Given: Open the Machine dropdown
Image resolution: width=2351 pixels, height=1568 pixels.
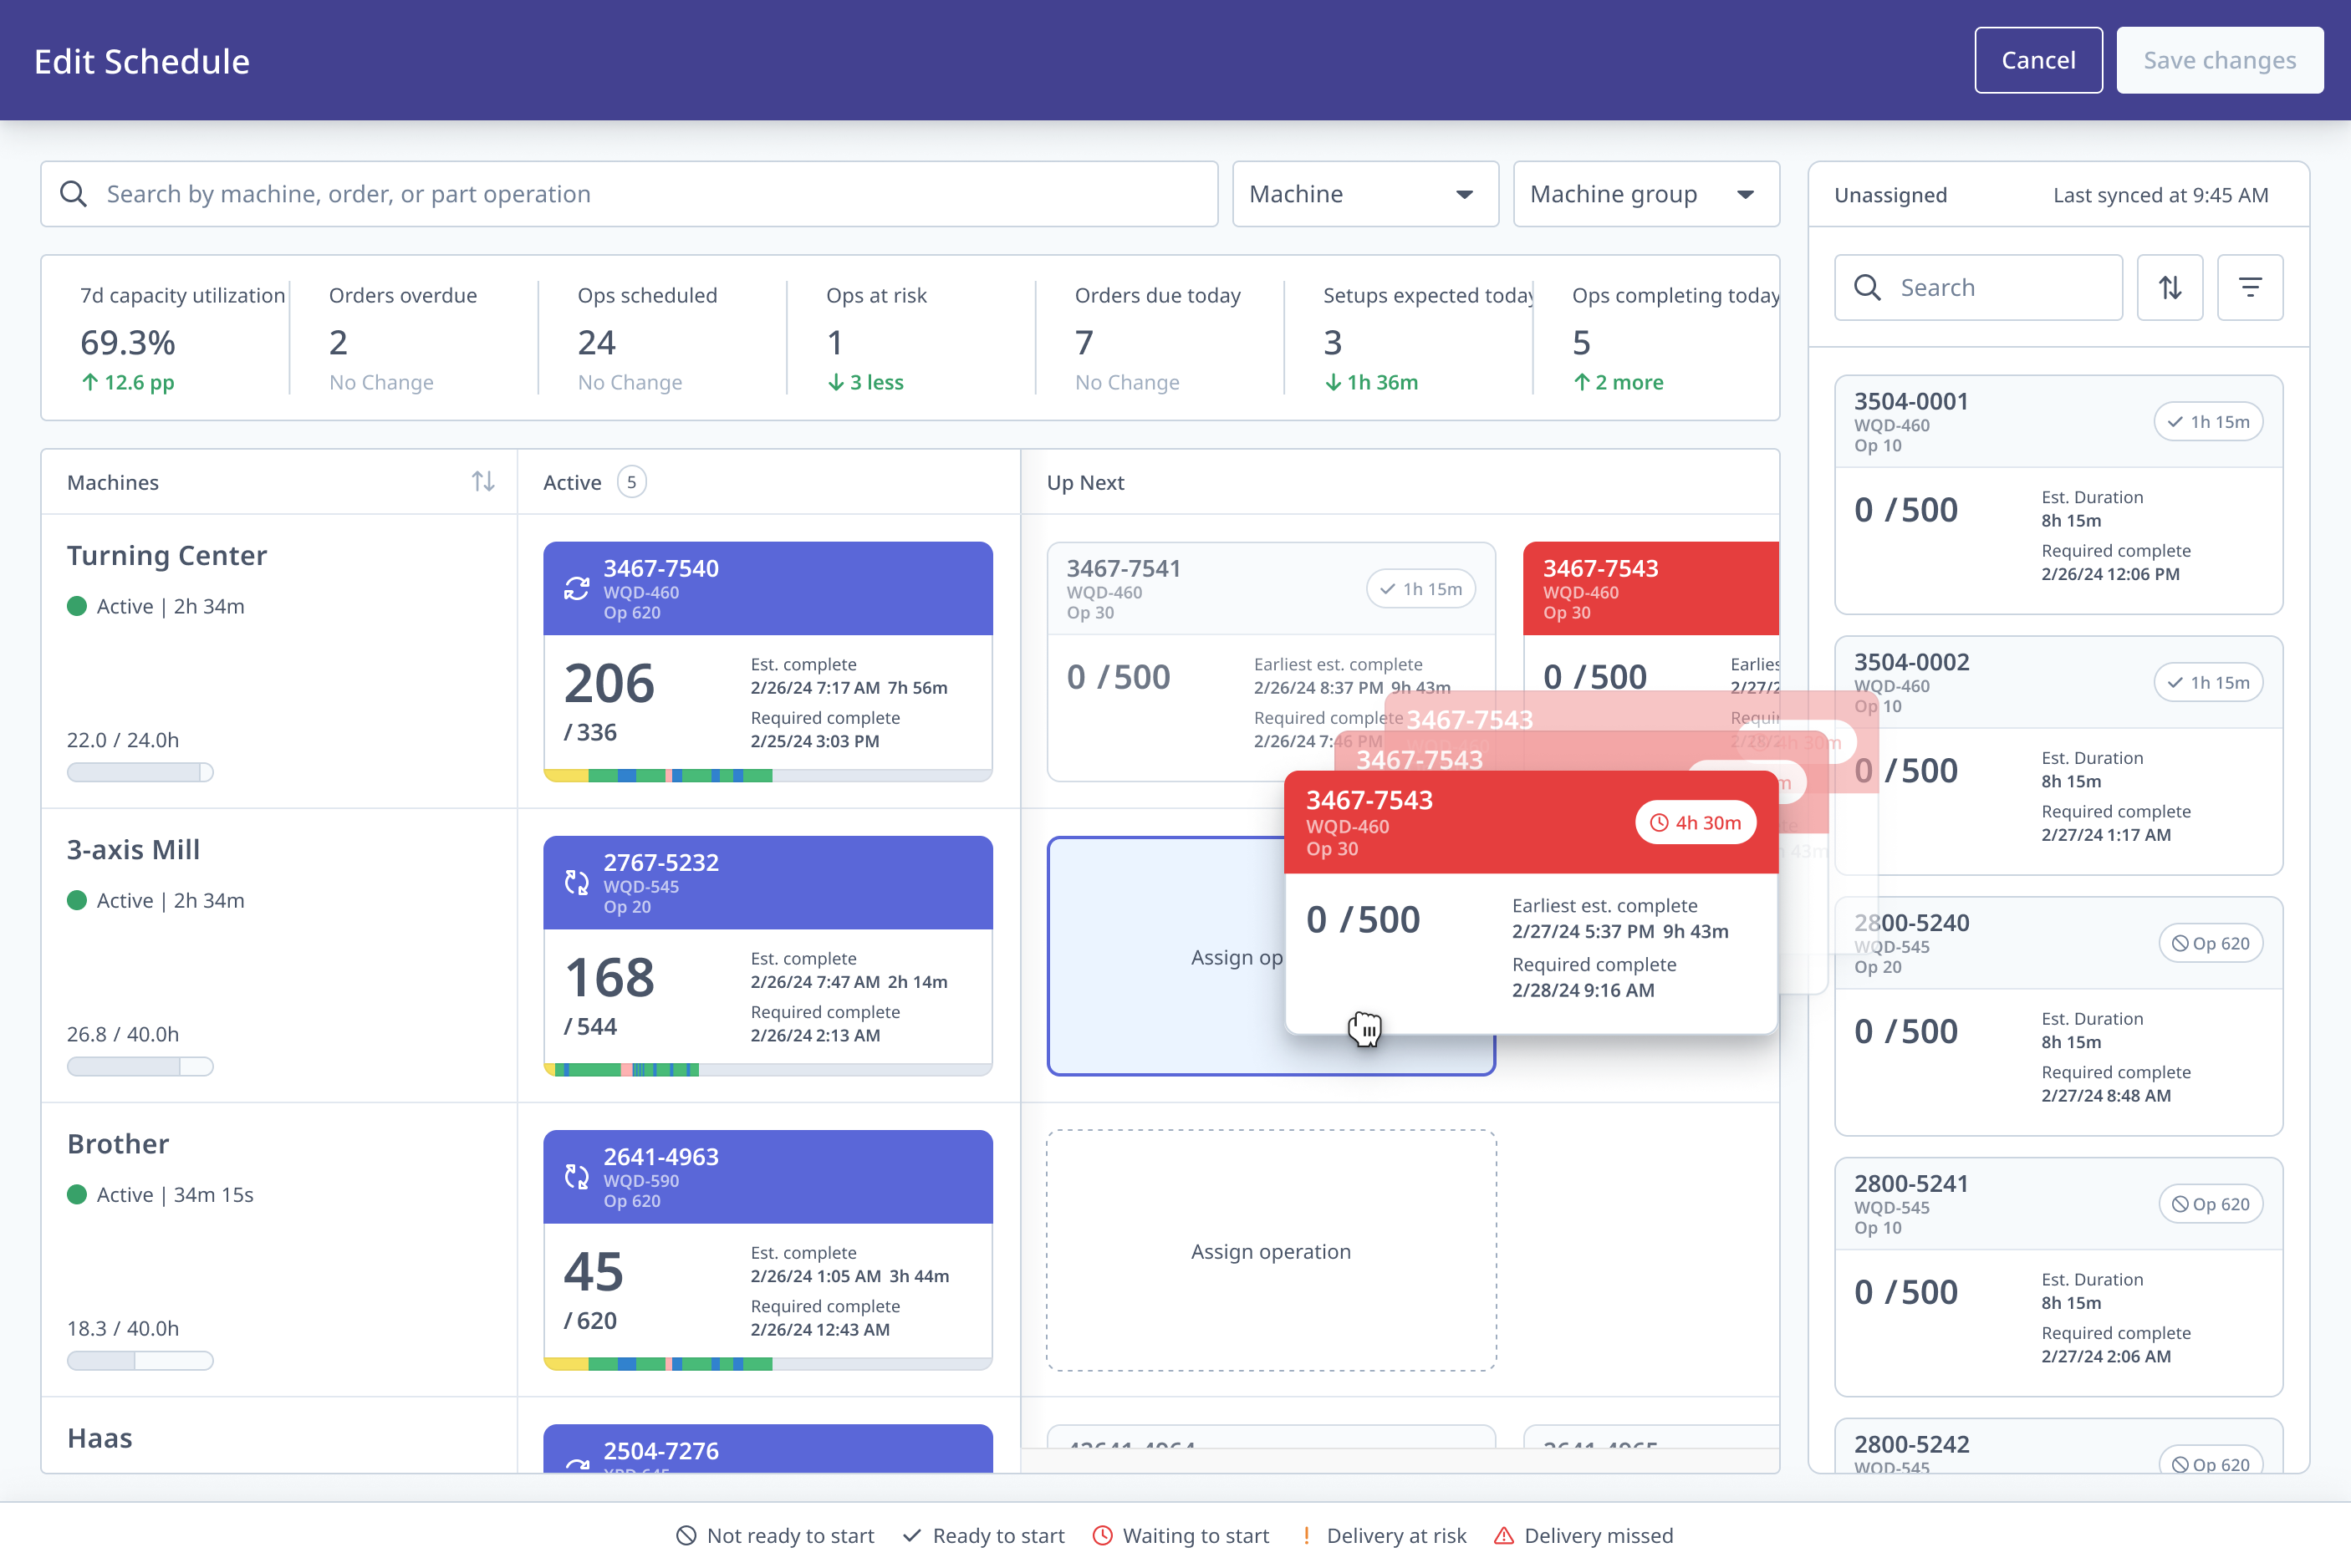Looking at the screenshot, I should 1365,194.
